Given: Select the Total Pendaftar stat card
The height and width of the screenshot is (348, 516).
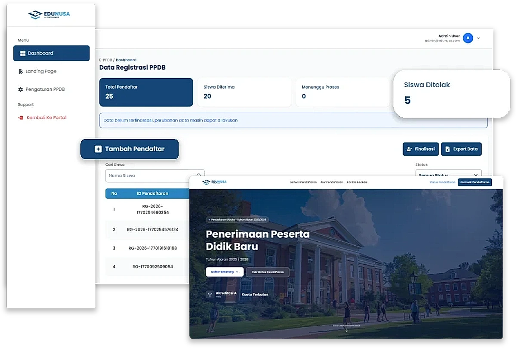Looking at the screenshot, I should [x=146, y=92].
